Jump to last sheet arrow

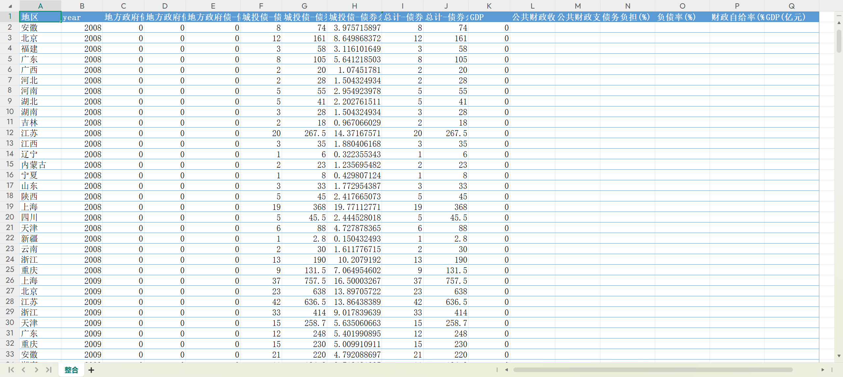49,370
